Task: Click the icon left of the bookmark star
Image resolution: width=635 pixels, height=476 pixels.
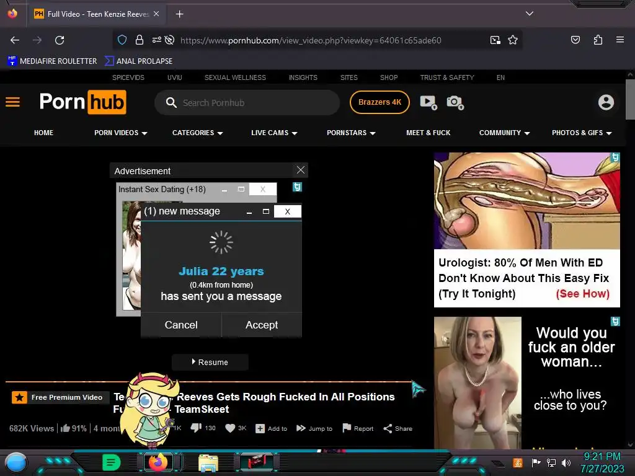Action: click(x=495, y=40)
